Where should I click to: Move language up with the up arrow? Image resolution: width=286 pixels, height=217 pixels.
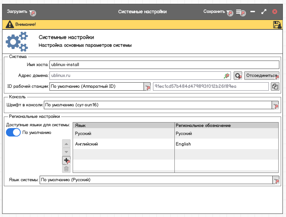pos(66,143)
